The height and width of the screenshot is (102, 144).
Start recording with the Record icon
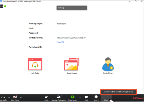coord(96,97)
